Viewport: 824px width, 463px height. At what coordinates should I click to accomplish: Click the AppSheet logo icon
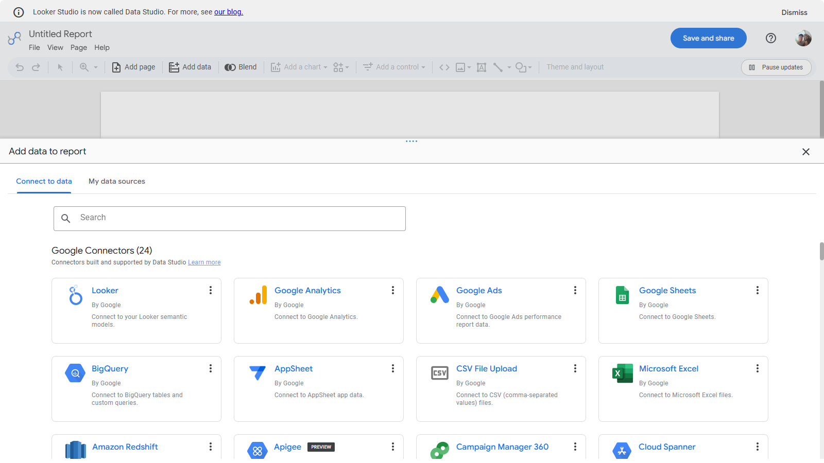click(x=257, y=373)
